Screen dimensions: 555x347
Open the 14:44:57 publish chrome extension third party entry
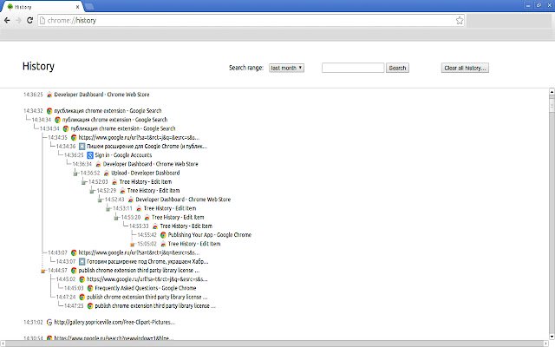click(x=139, y=270)
